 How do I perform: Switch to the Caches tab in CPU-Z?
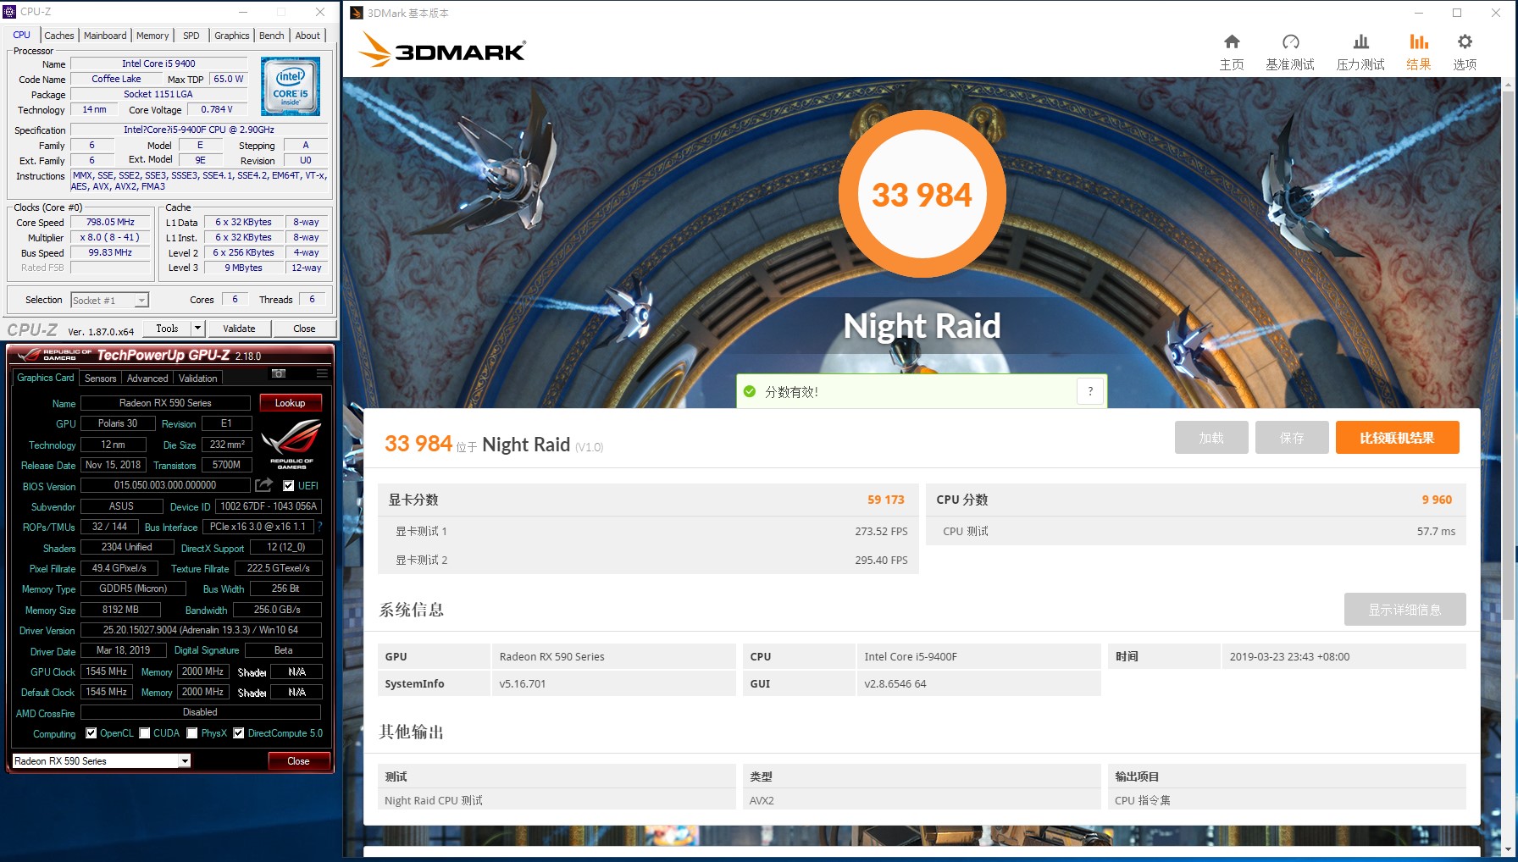coord(59,36)
